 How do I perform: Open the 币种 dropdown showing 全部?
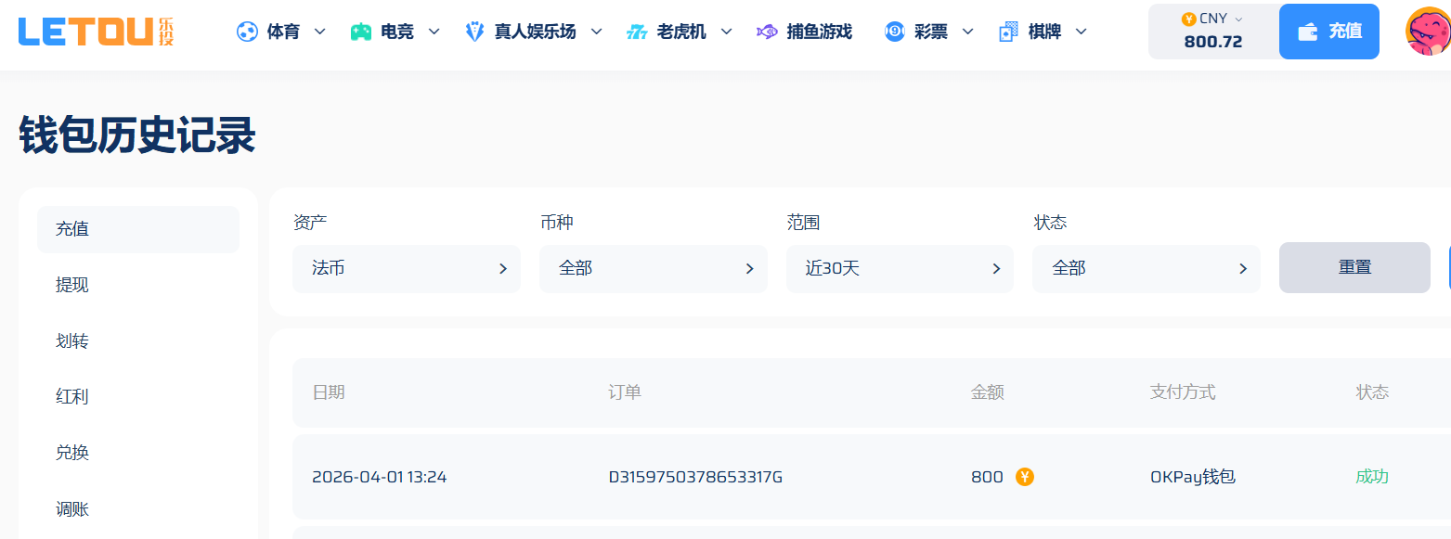[653, 268]
